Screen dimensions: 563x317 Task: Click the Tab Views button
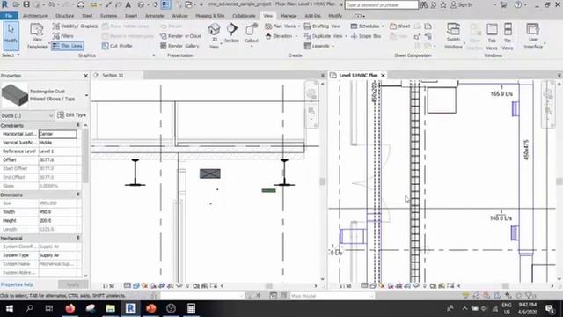492,36
